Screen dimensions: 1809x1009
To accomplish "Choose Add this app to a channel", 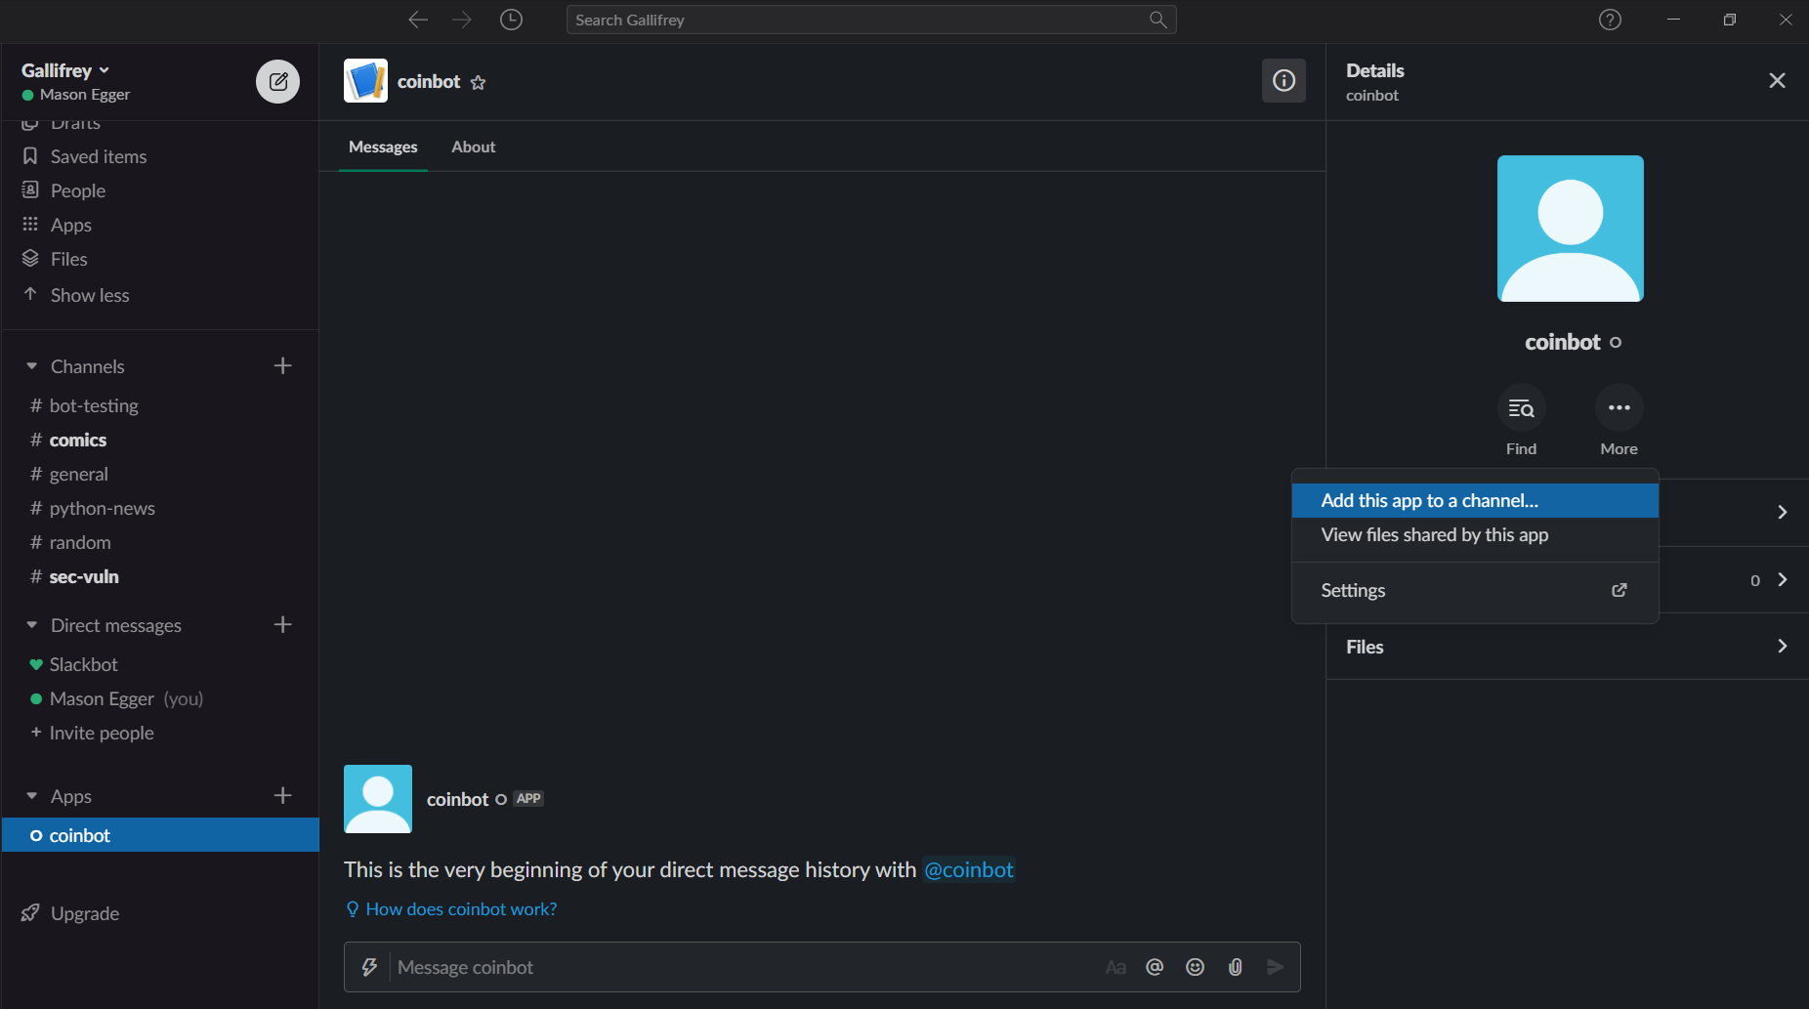I will [x=1475, y=500].
